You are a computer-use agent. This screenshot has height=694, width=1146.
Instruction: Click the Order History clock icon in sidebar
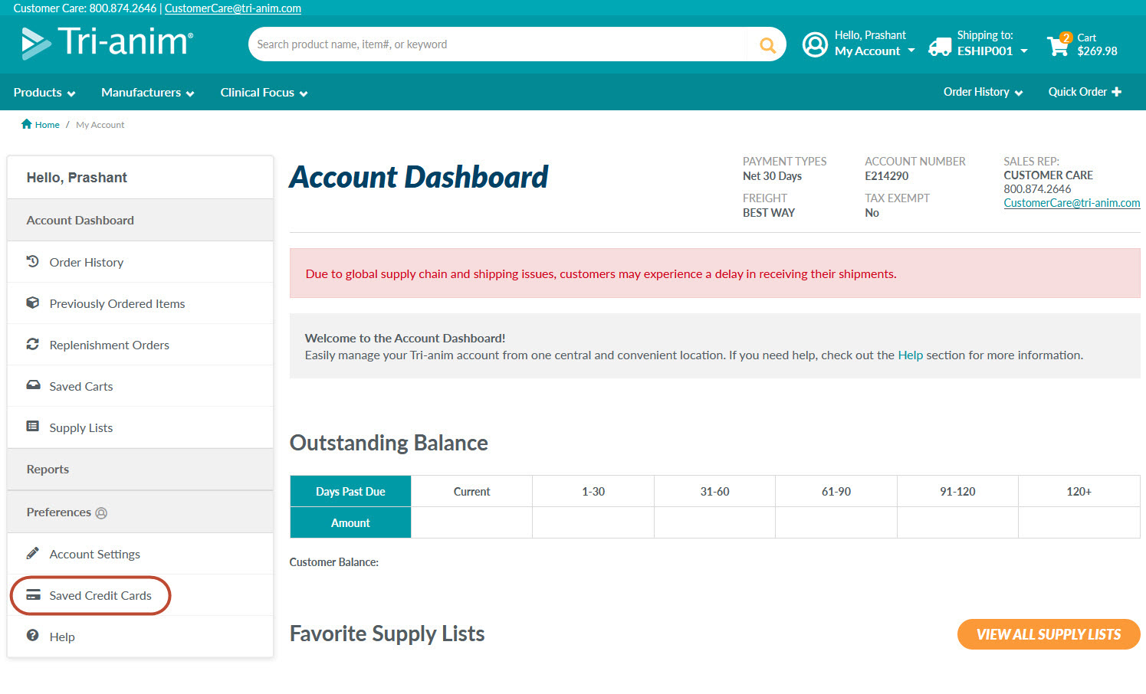[32, 261]
